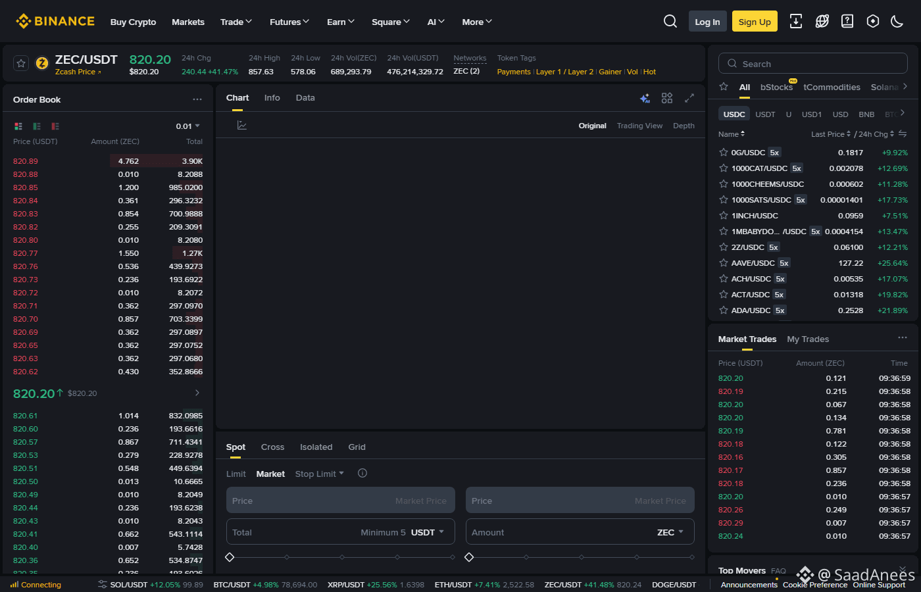921x592 pixels.
Task: Show both buy and sell orders view
Action: (x=18, y=126)
